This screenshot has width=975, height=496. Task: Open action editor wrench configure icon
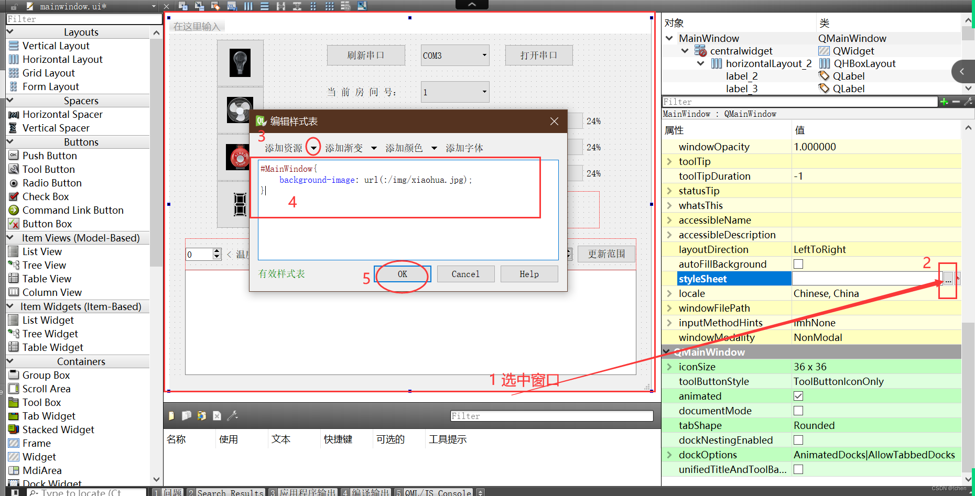(x=233, y=416)
